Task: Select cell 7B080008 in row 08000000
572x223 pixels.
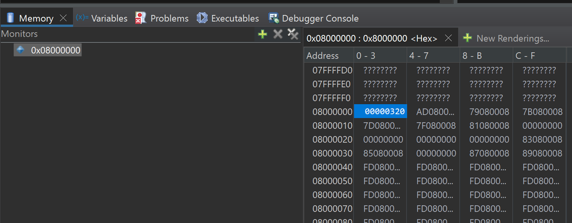Action: point(539,112)
